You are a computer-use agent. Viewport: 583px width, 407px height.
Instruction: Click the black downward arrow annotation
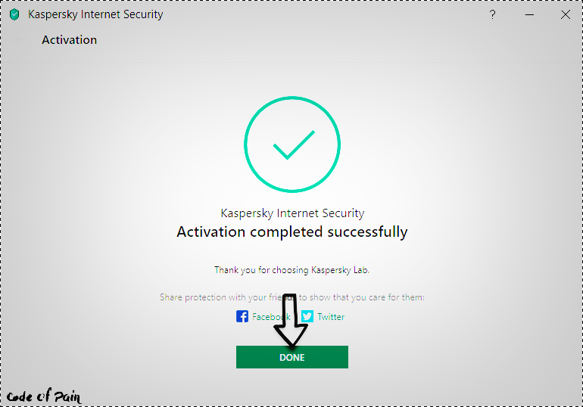coord(291,321)
